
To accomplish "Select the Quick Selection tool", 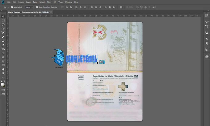I will click(x=3, y=28).
